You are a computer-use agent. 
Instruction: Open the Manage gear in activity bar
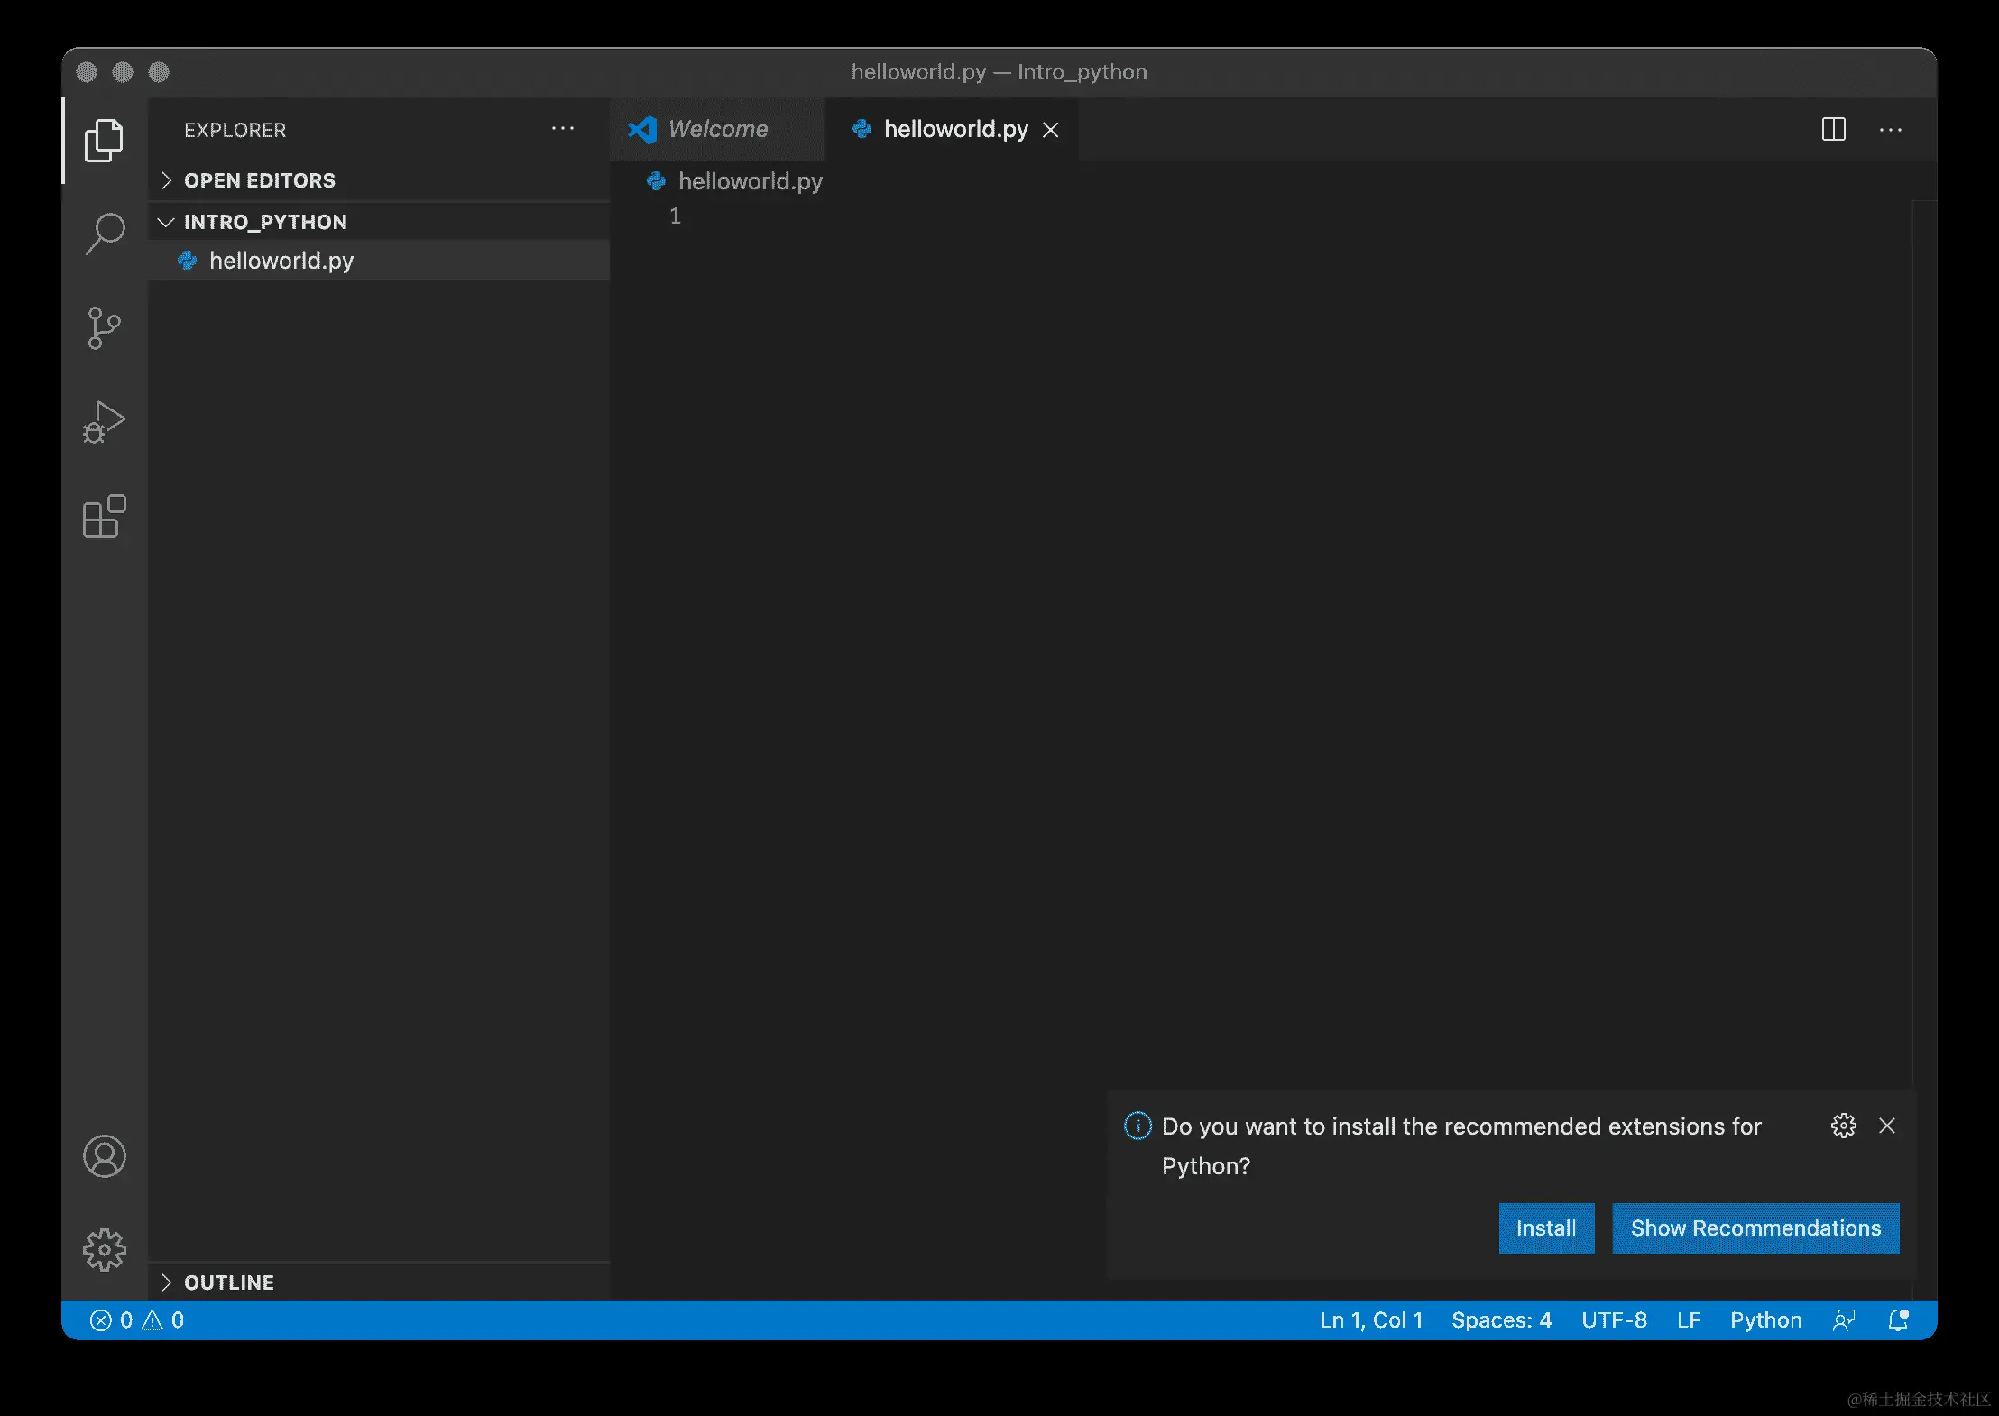point(105,1249)
